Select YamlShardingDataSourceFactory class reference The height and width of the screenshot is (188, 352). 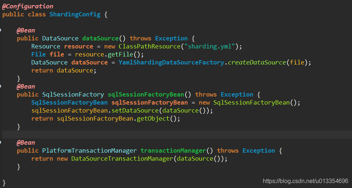pyautogui.click(x=171, y=62)
